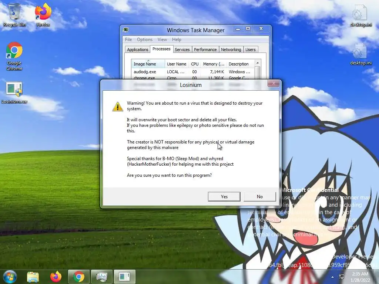Open File Explorer from the taskbar

(x=33, y=277)
